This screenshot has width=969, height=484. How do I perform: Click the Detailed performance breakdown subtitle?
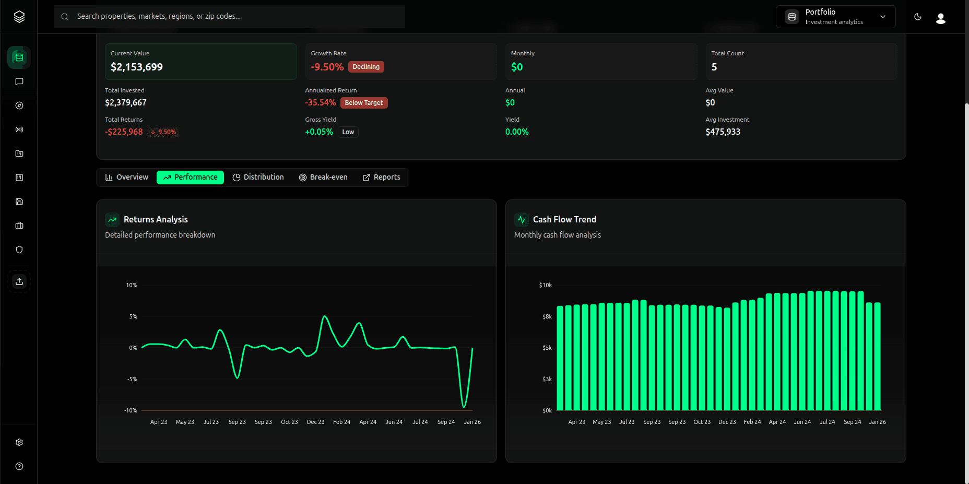pyautogui.click(x=160, y=235)
